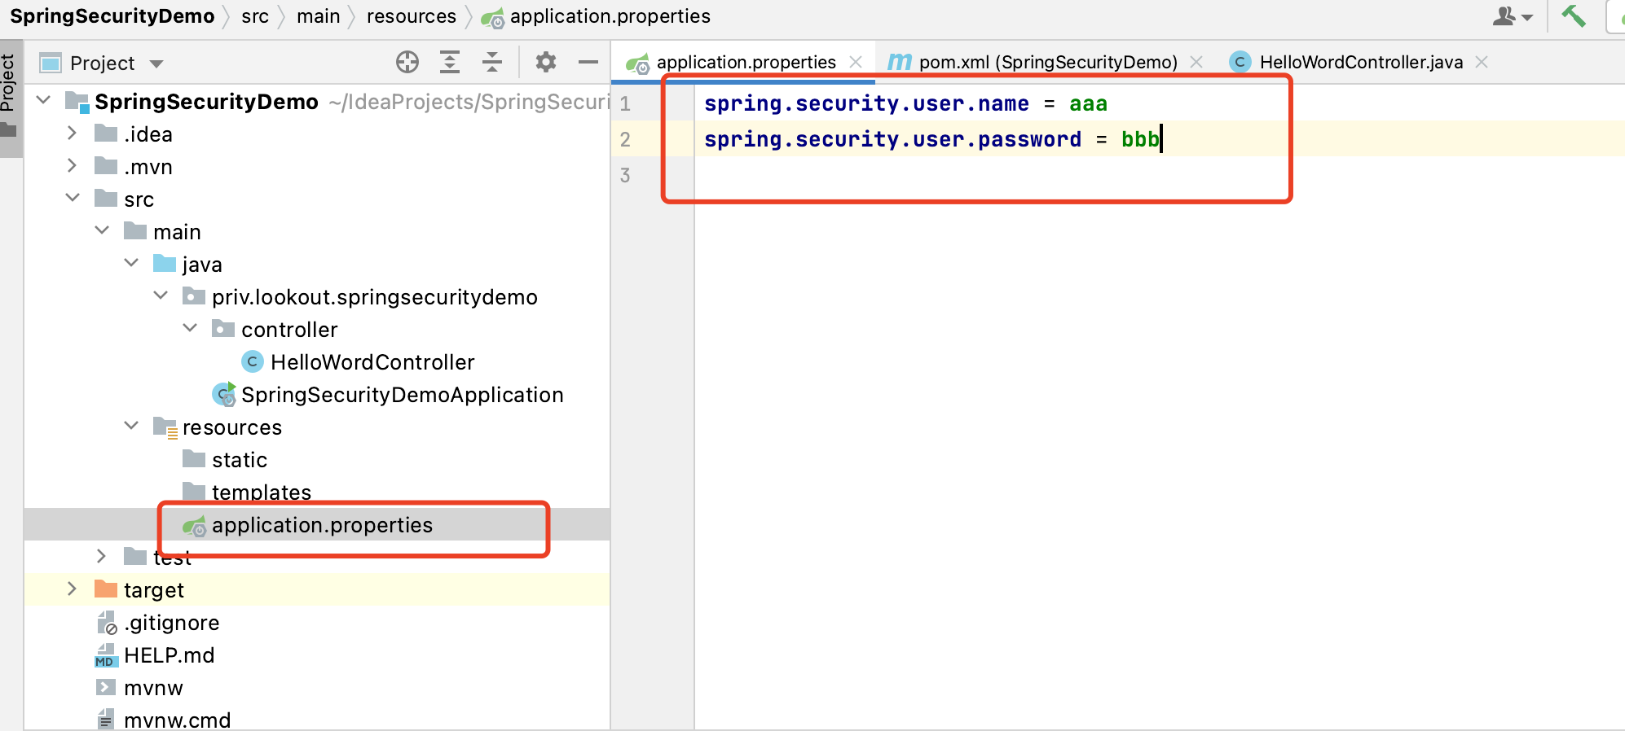Screen dimensions: 1625x731
Task: Click main in the breadcrumb bar
Action: [318, 16]
